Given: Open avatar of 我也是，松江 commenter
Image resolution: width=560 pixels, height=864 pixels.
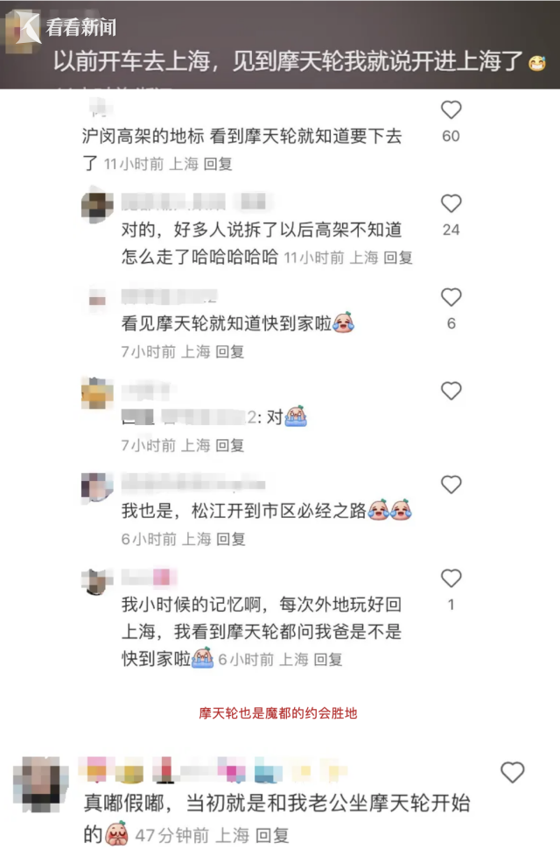Looking at the screenshot, I should click(x=97, y=487).
